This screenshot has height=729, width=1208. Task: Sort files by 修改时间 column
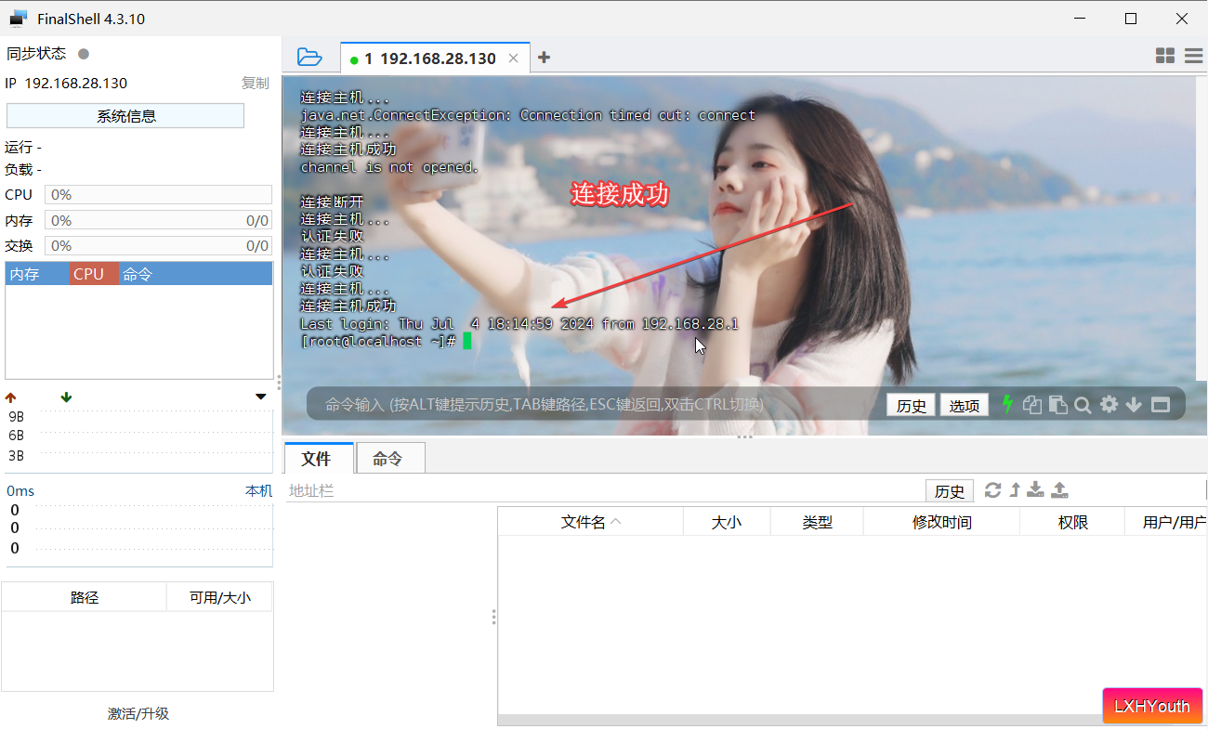tap(941, 522)
